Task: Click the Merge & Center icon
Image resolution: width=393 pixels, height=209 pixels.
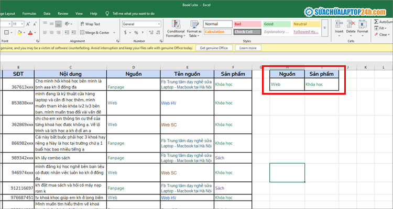Action: (82, 32)
